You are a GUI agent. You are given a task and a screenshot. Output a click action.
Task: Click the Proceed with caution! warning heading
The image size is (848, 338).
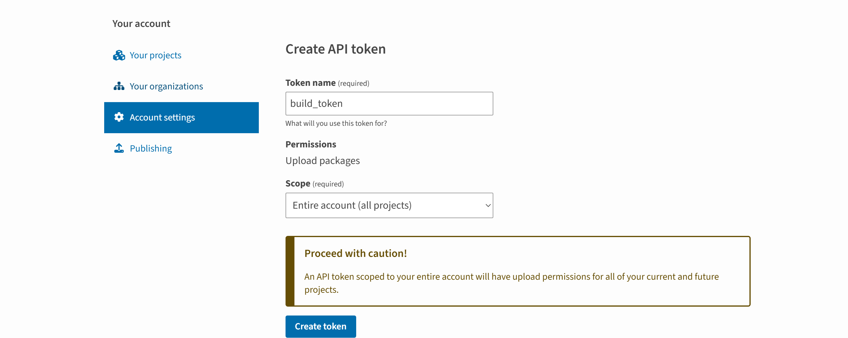pos(356,253)
